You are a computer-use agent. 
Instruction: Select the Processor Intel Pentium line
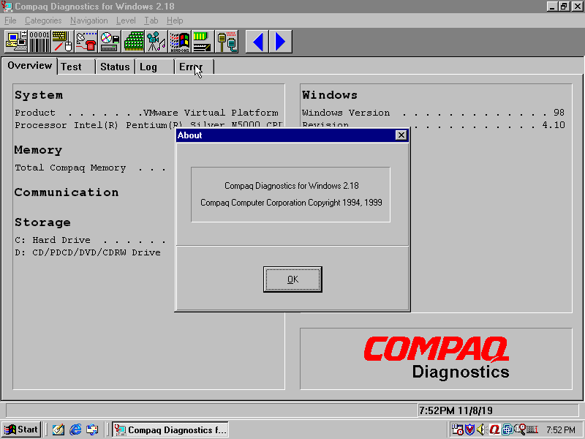148,125
